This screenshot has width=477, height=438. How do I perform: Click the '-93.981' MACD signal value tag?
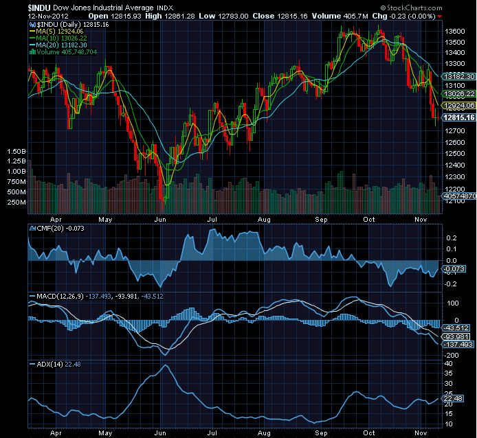click(456, 337)
